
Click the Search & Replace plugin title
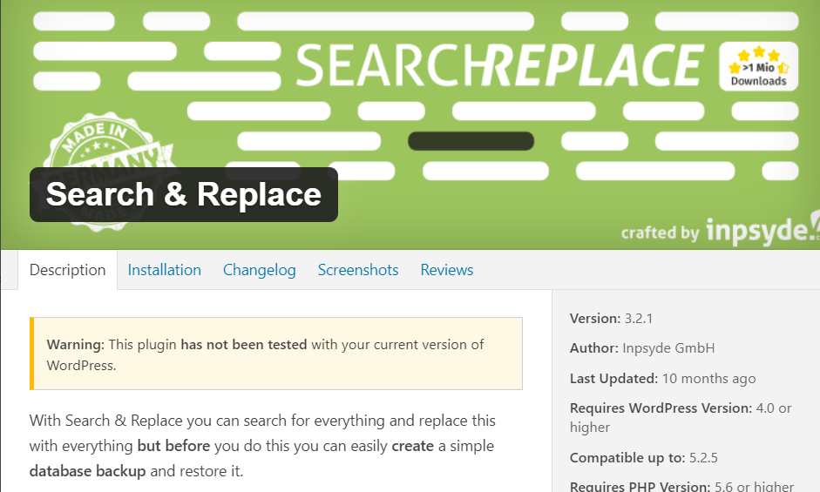[x=184, y=194]
